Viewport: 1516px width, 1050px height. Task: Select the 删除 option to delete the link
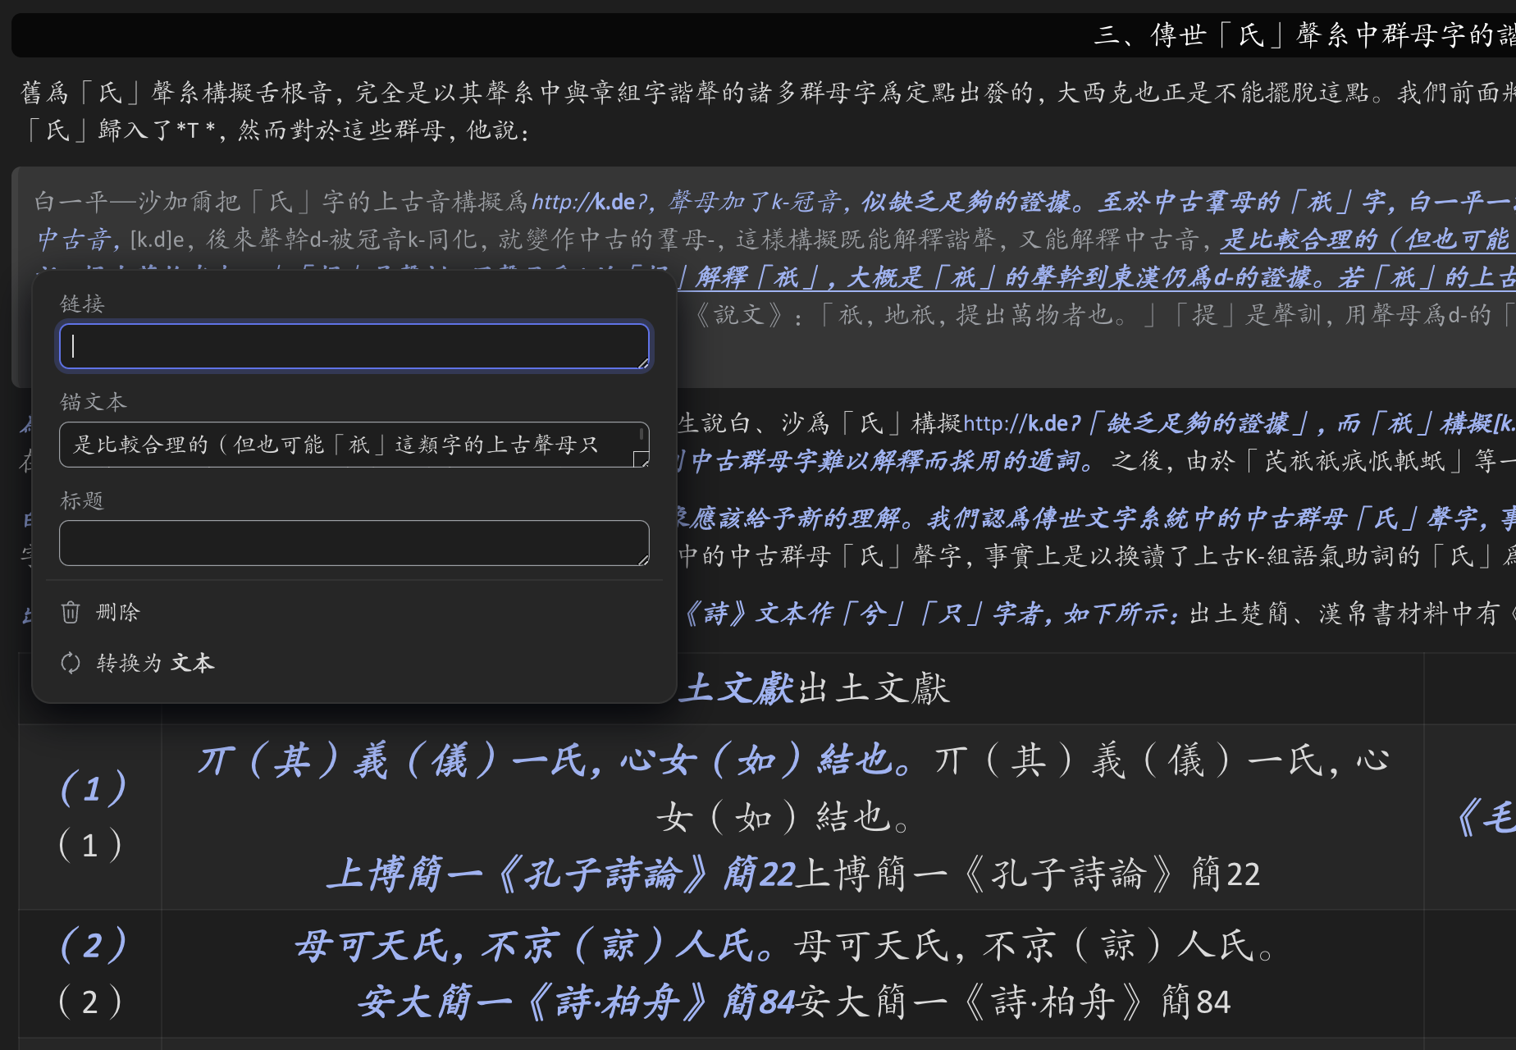117,612
